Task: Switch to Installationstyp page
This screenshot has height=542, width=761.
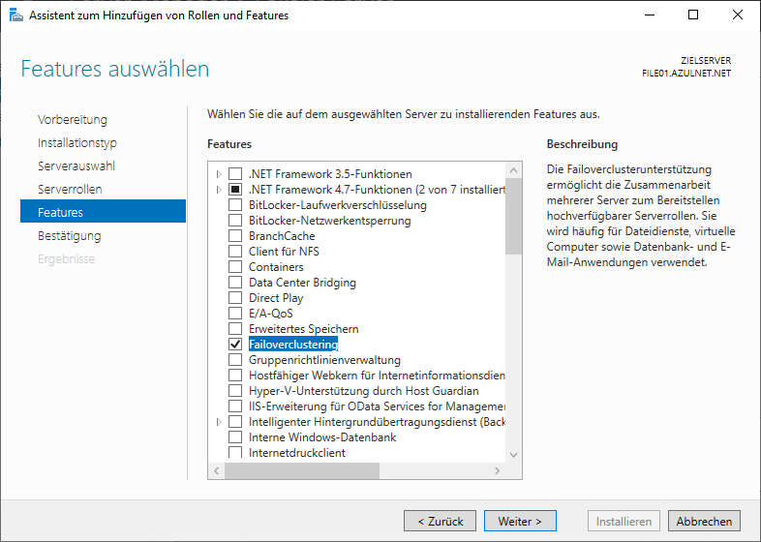Action: [77, 142]
